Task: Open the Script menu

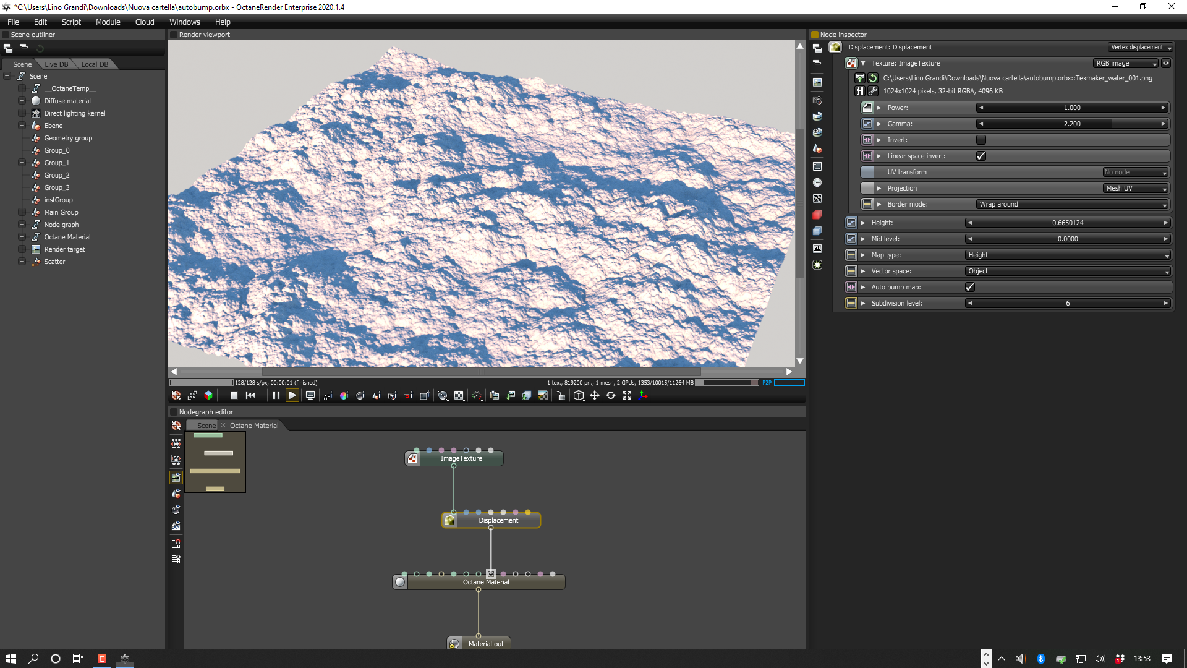Action: coord(71,22)
